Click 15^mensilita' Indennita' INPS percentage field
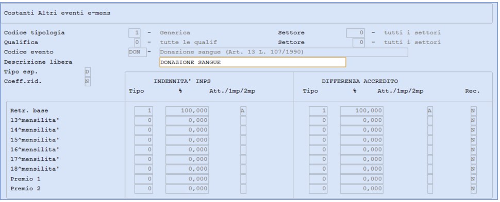This screenshot has height=202, width=500. pos(187,140)
